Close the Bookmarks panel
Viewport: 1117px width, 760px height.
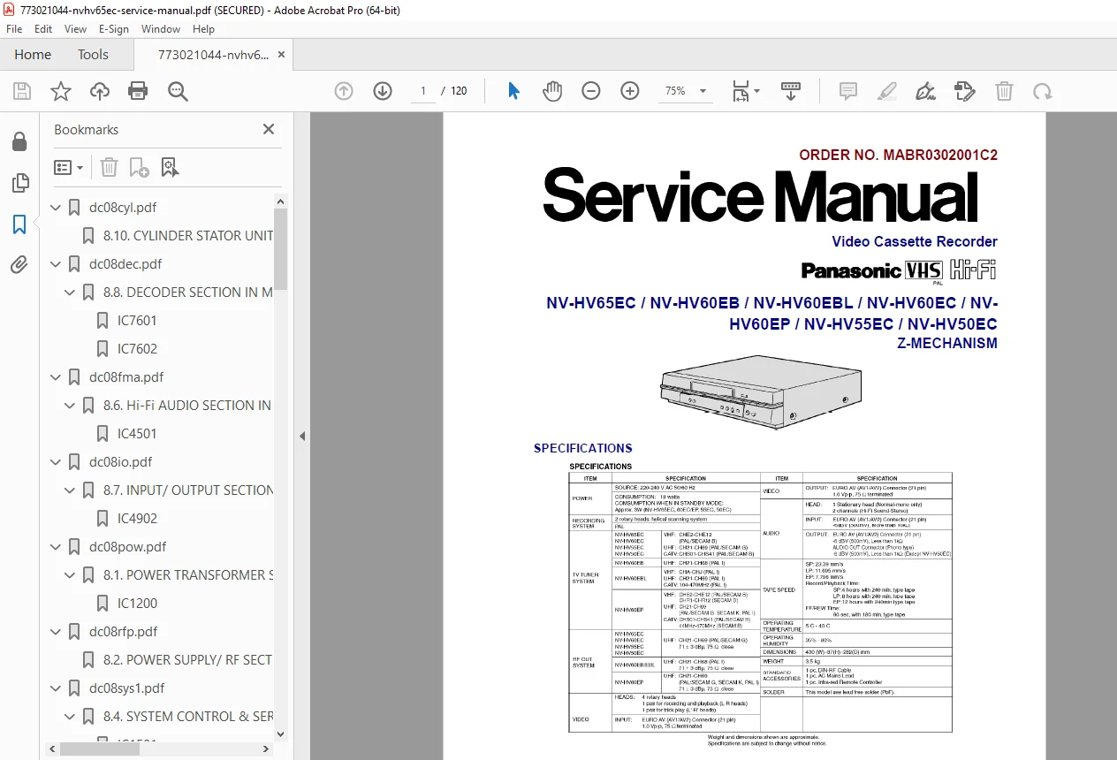pyautogui.click(x=269, y=129)
